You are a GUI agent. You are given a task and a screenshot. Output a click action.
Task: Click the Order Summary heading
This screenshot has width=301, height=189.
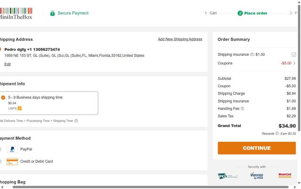tap(234, 39)
